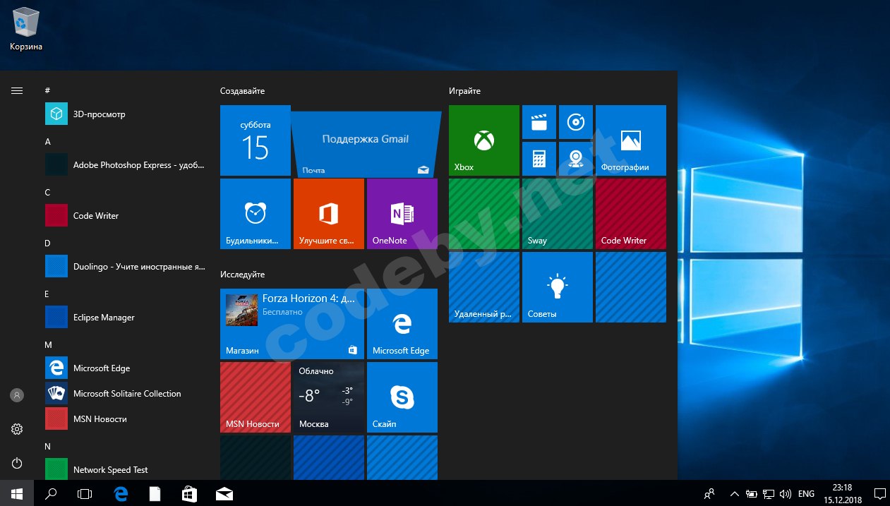Click the Power icon in Start sidebar
Screen dimensions: 890x506
tap(17, 463)
